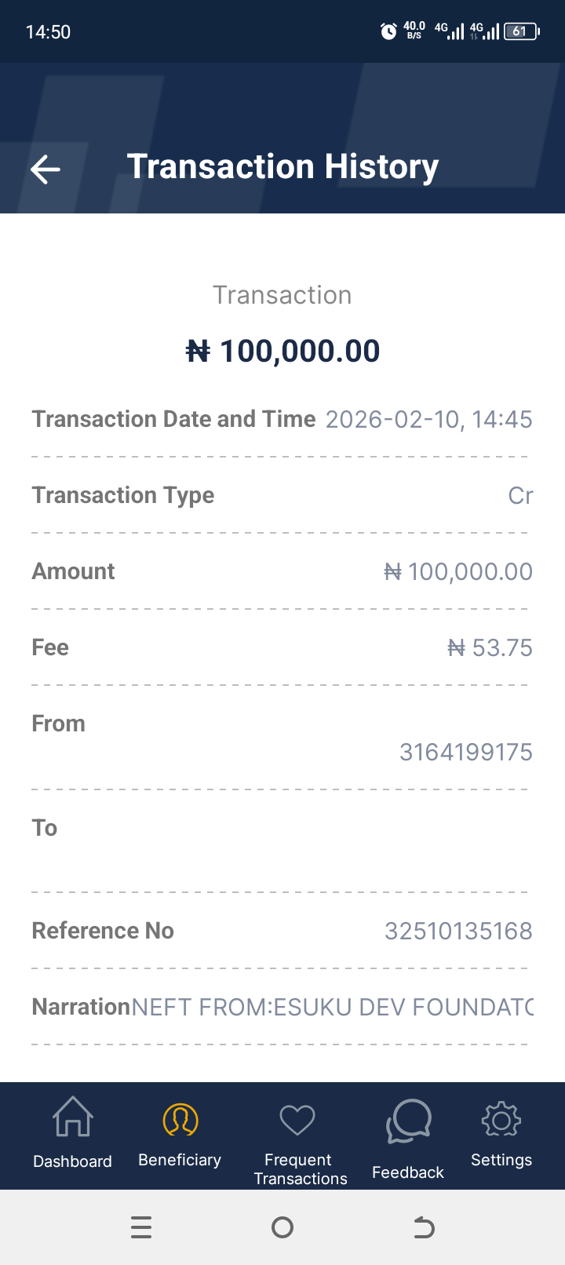Tap the Feedback chat bubble icon
The height and width of the screenshot is (1265, 565).
click(408, 1121)
